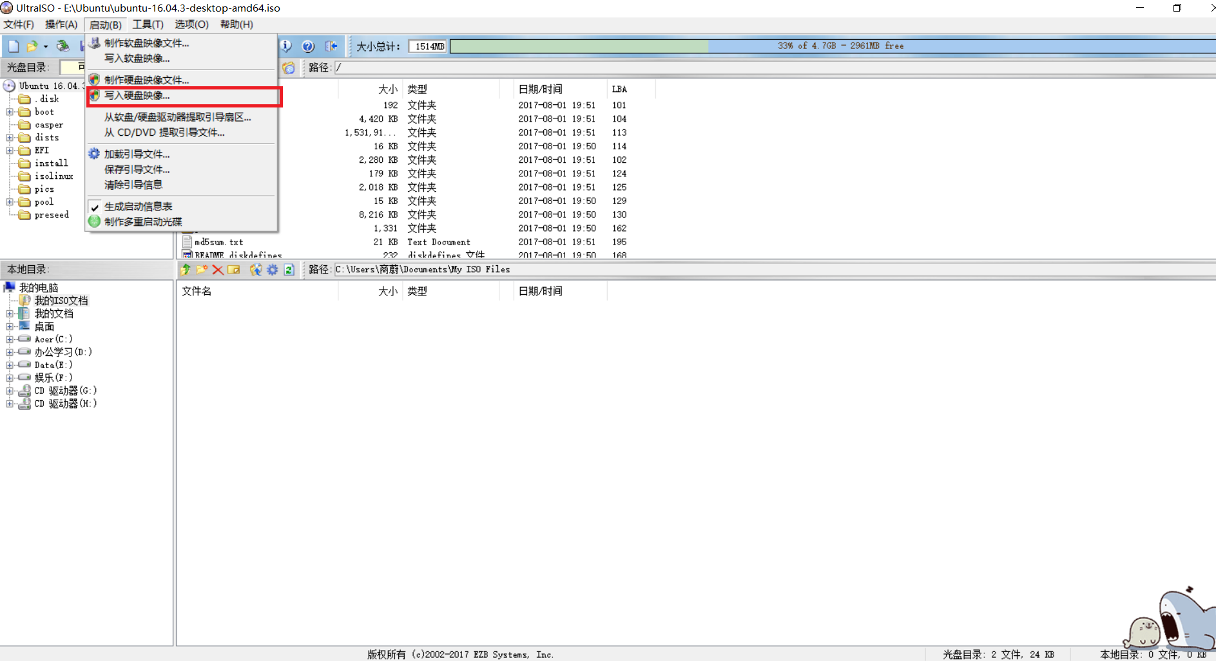
Task: Expand the EFI folder node
Action: click(x=10, y=151)
